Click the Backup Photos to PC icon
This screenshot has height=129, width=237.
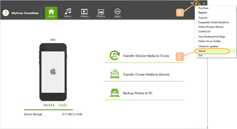[x=115, y=93]
